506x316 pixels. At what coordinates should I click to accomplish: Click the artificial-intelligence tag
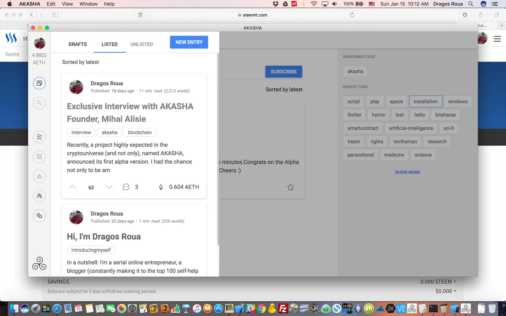pyautogui.click(x=411, y=128)
